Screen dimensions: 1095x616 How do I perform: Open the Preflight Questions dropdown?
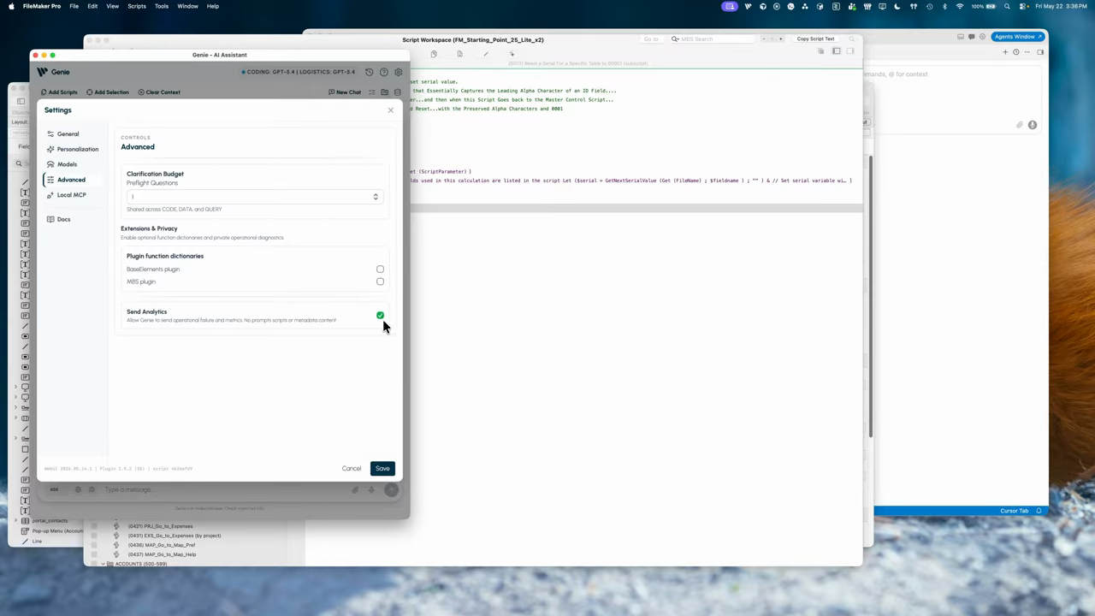pos(254,197)
